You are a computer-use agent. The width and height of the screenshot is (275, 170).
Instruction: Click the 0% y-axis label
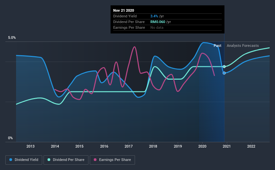point(10,138)
